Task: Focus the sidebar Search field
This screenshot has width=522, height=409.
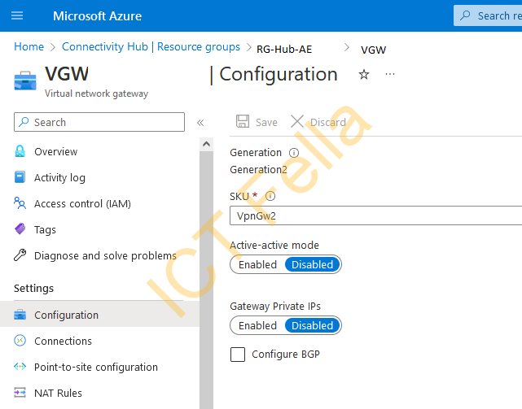Action: (x=99, y=122)
